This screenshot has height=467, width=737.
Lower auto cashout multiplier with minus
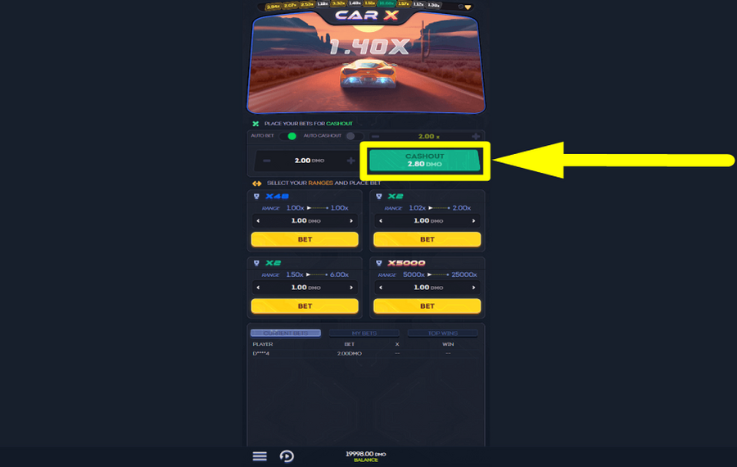tap(375, 136)
